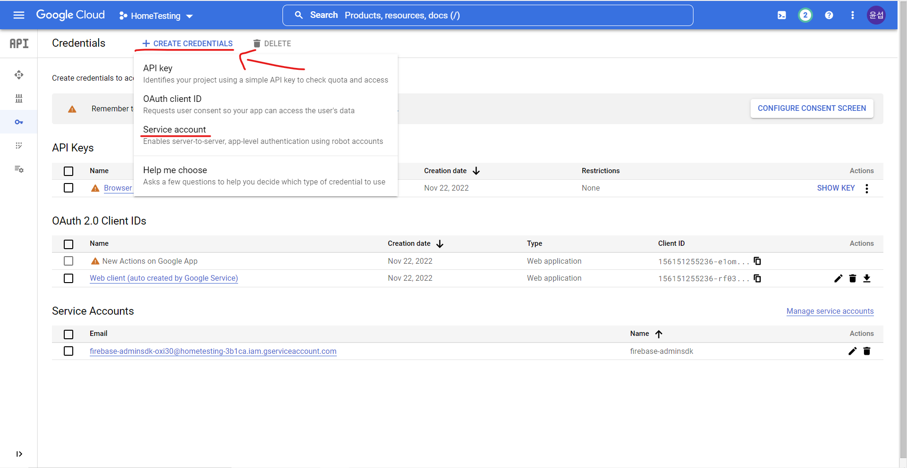
Task: Expand the collapsed sidebar panel
Action: coord(19,454)
